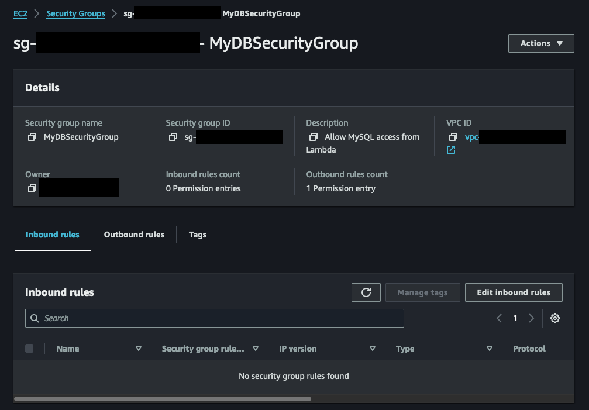
Task: Click the Edit inbound rules button
Action: [514, 292]
